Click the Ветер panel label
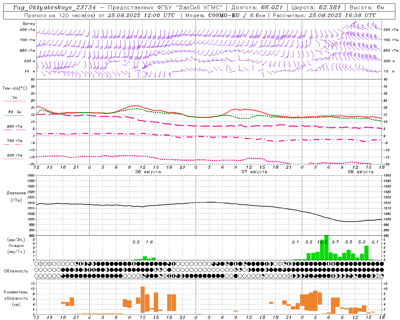This screenshot has height=320, width=400. coord(29,24)
